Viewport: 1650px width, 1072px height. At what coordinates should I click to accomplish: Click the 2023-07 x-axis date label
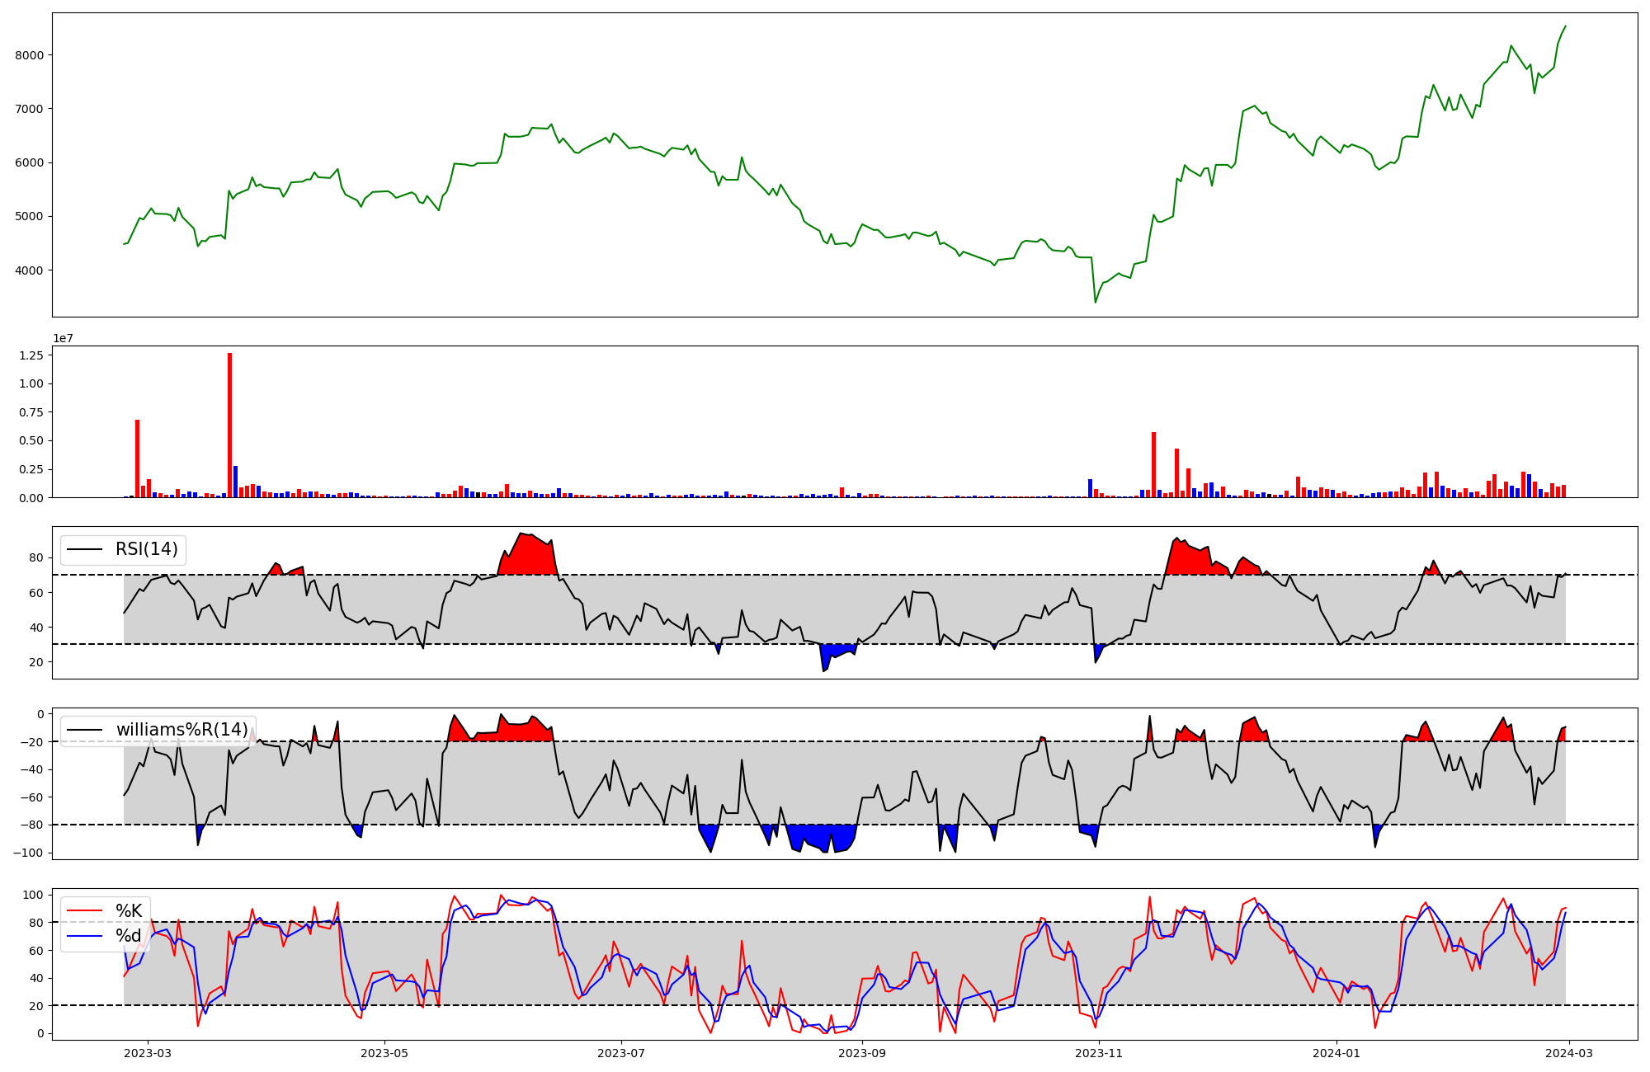click(620, 1053)
